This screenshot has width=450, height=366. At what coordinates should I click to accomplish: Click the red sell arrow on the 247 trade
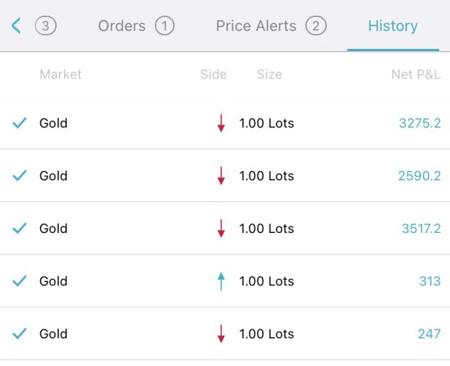221,334
